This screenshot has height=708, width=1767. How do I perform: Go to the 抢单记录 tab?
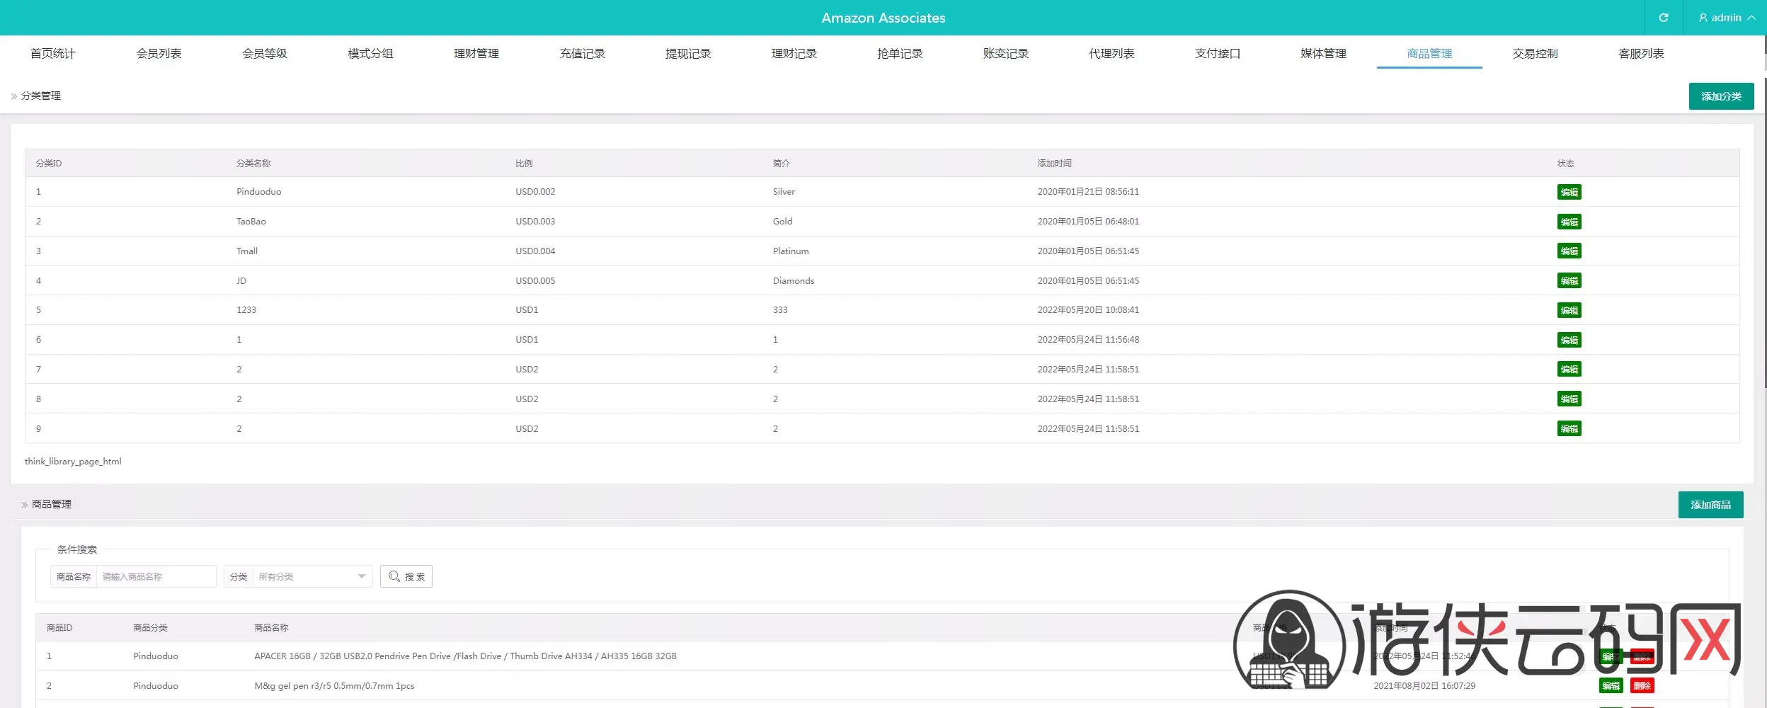(900, 53)
